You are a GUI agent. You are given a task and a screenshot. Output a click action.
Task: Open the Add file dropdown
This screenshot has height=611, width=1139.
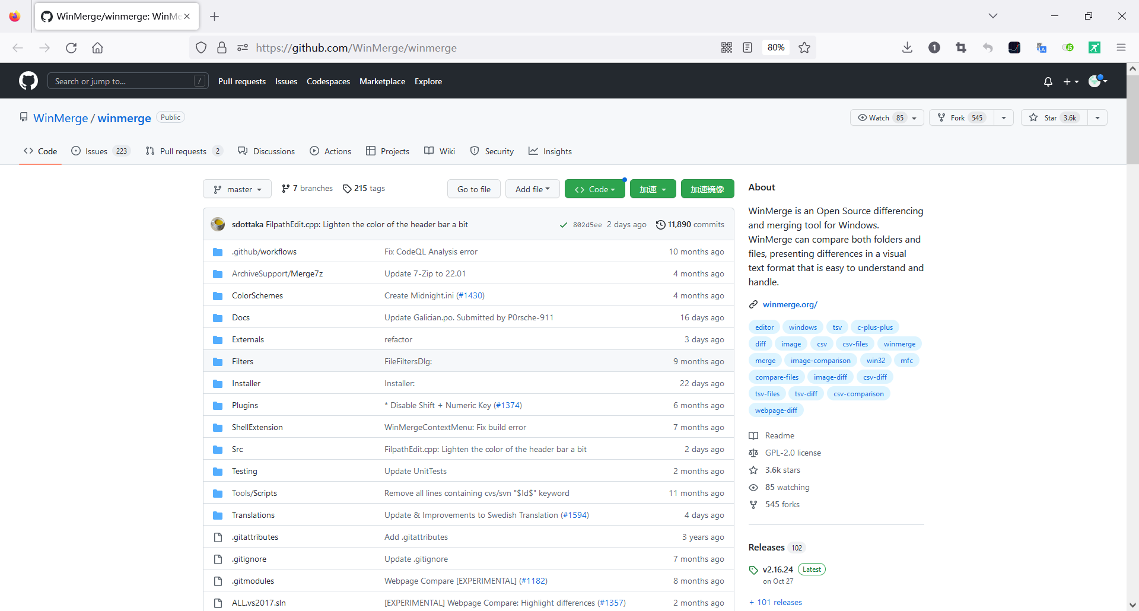tap(533, 189)
